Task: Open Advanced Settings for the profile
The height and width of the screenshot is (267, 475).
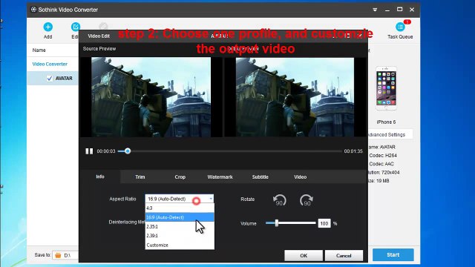Action: point(390,134)
